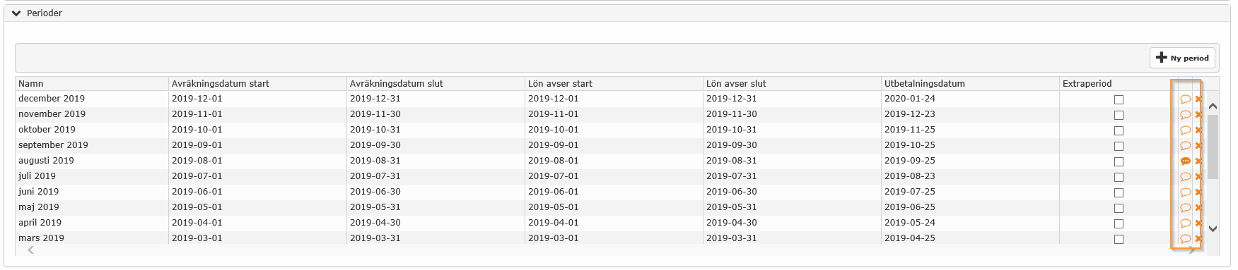Open comment for juli 2019 period
Viewport: 1238px width, 270px height.
[x=1186, y=177]
